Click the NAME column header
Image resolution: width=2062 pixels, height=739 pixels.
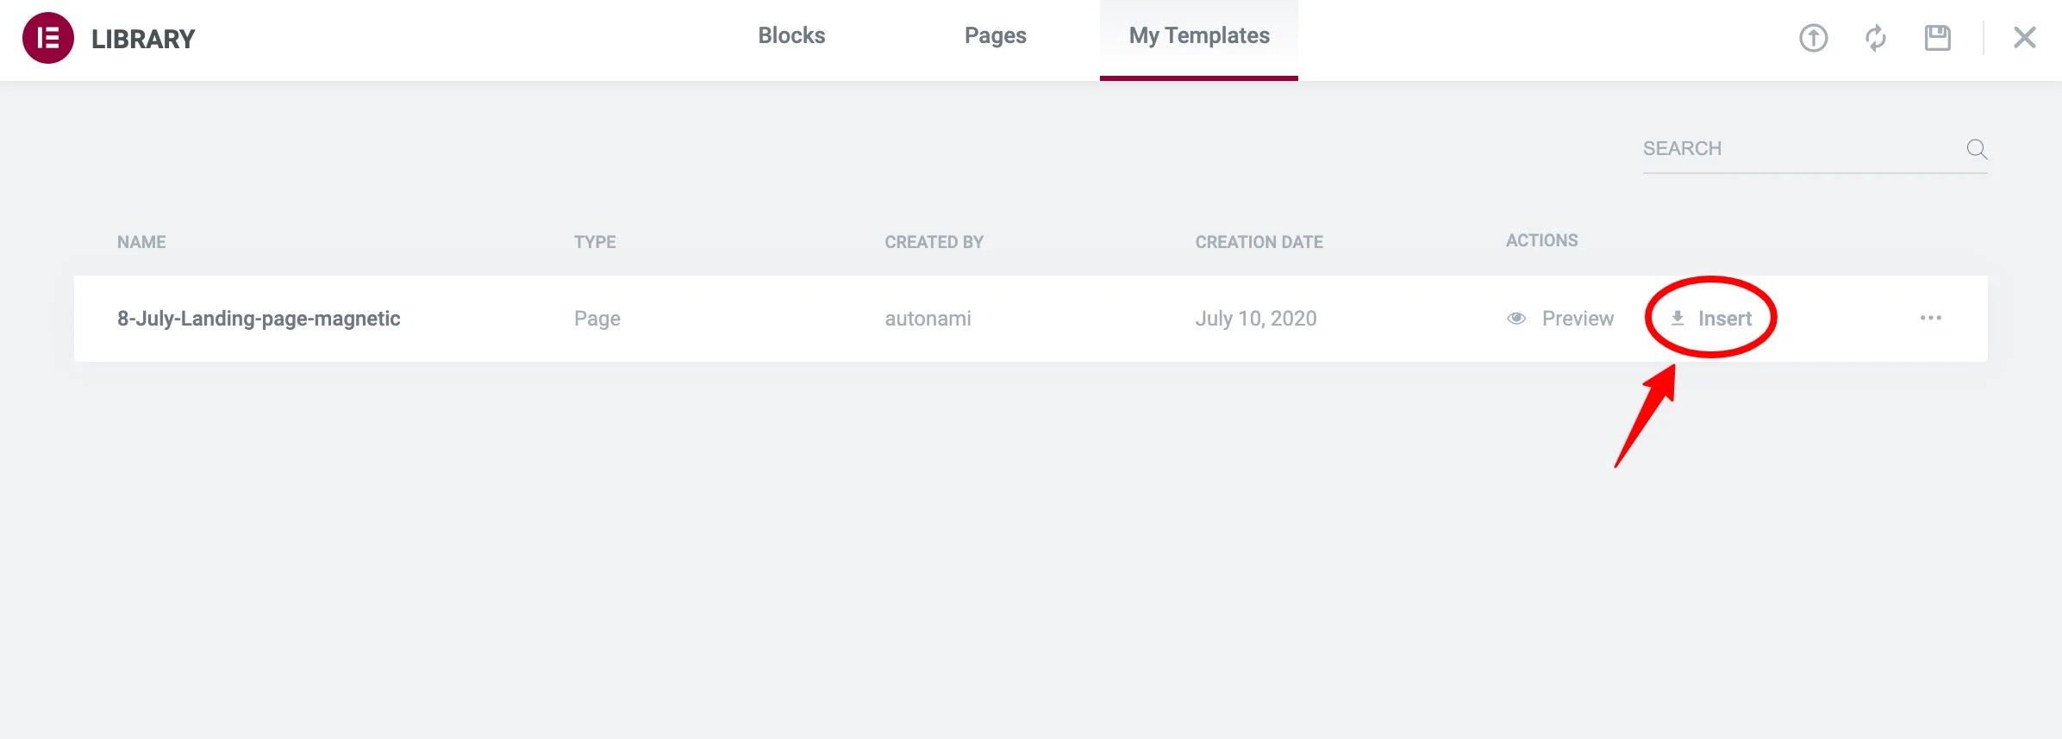click(141, 242)
